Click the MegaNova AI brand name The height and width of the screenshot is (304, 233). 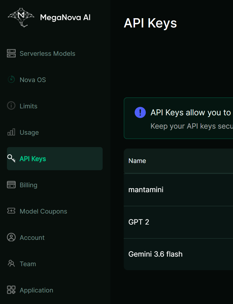pyautogui.click(x=65, y=17)
